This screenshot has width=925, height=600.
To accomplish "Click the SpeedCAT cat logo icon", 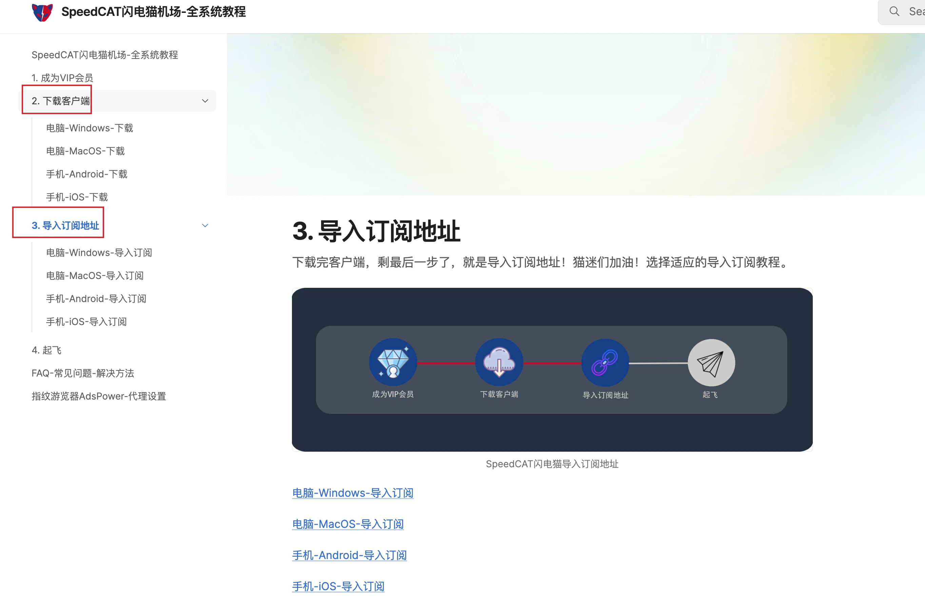I will pos(42,12).
